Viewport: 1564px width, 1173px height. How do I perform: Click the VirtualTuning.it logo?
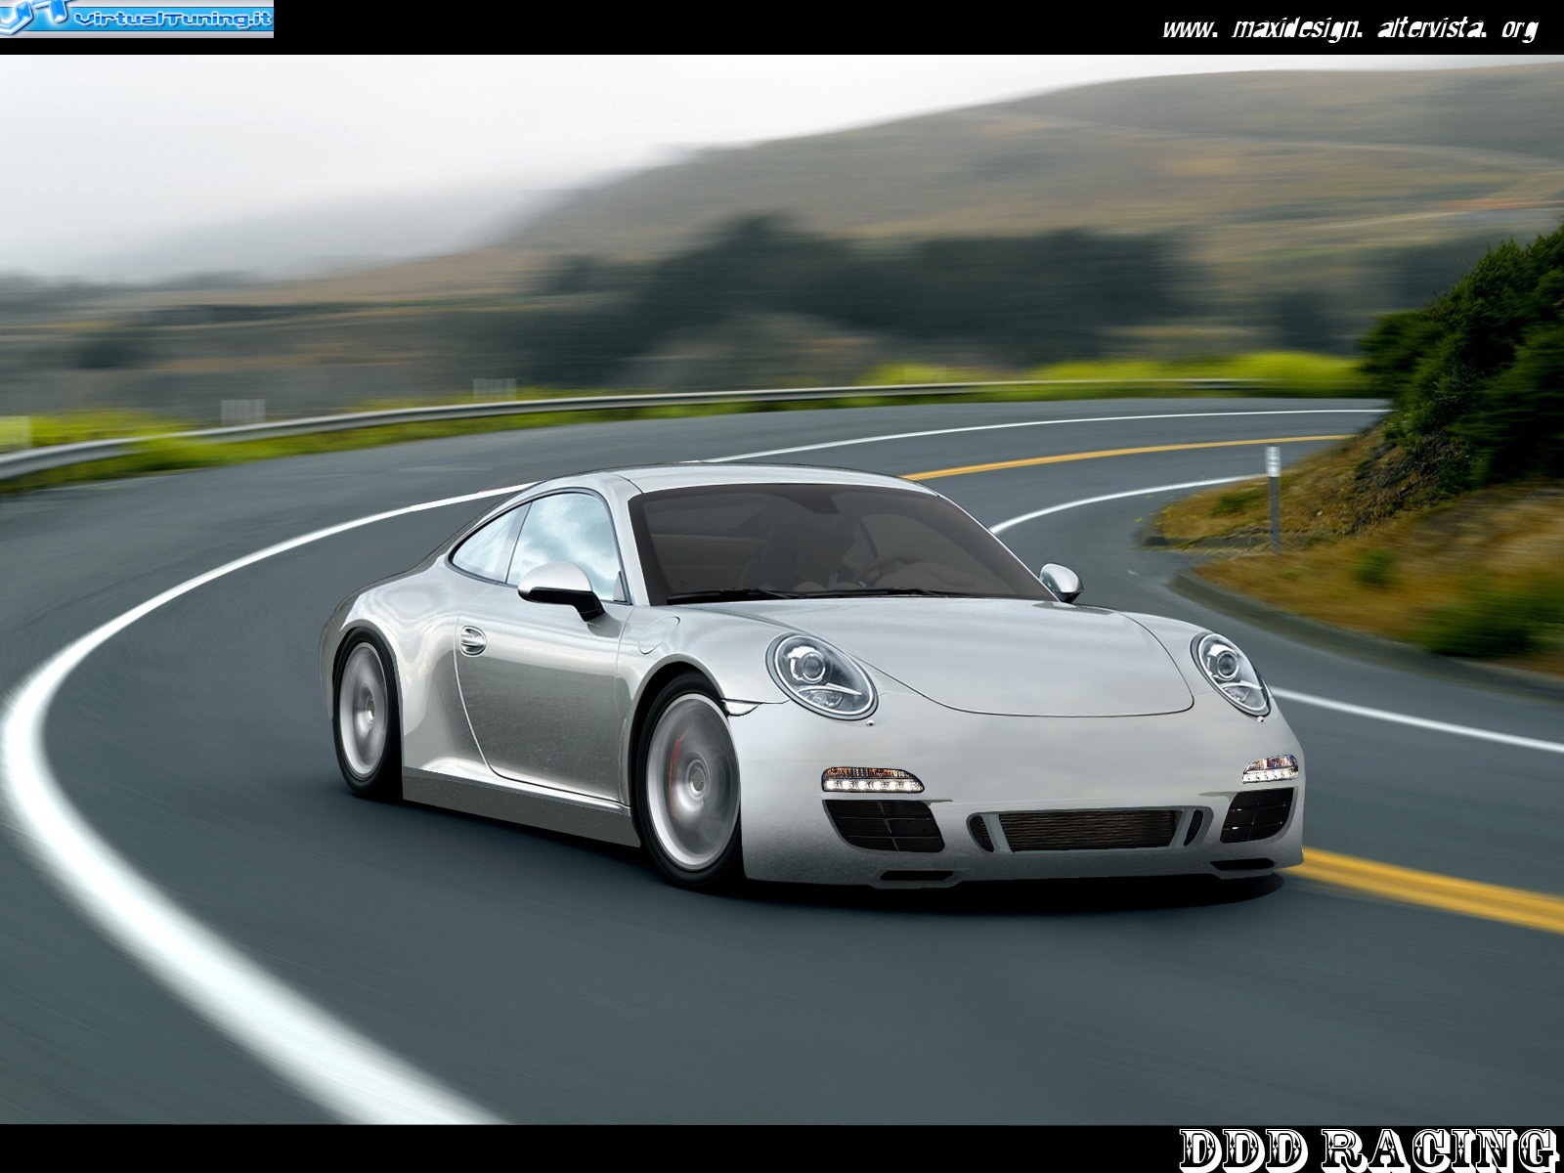tap(137, 19)
